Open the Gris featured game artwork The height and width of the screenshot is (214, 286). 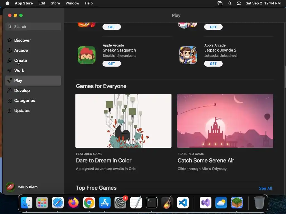pyautogui.click(x=123, y=121)
